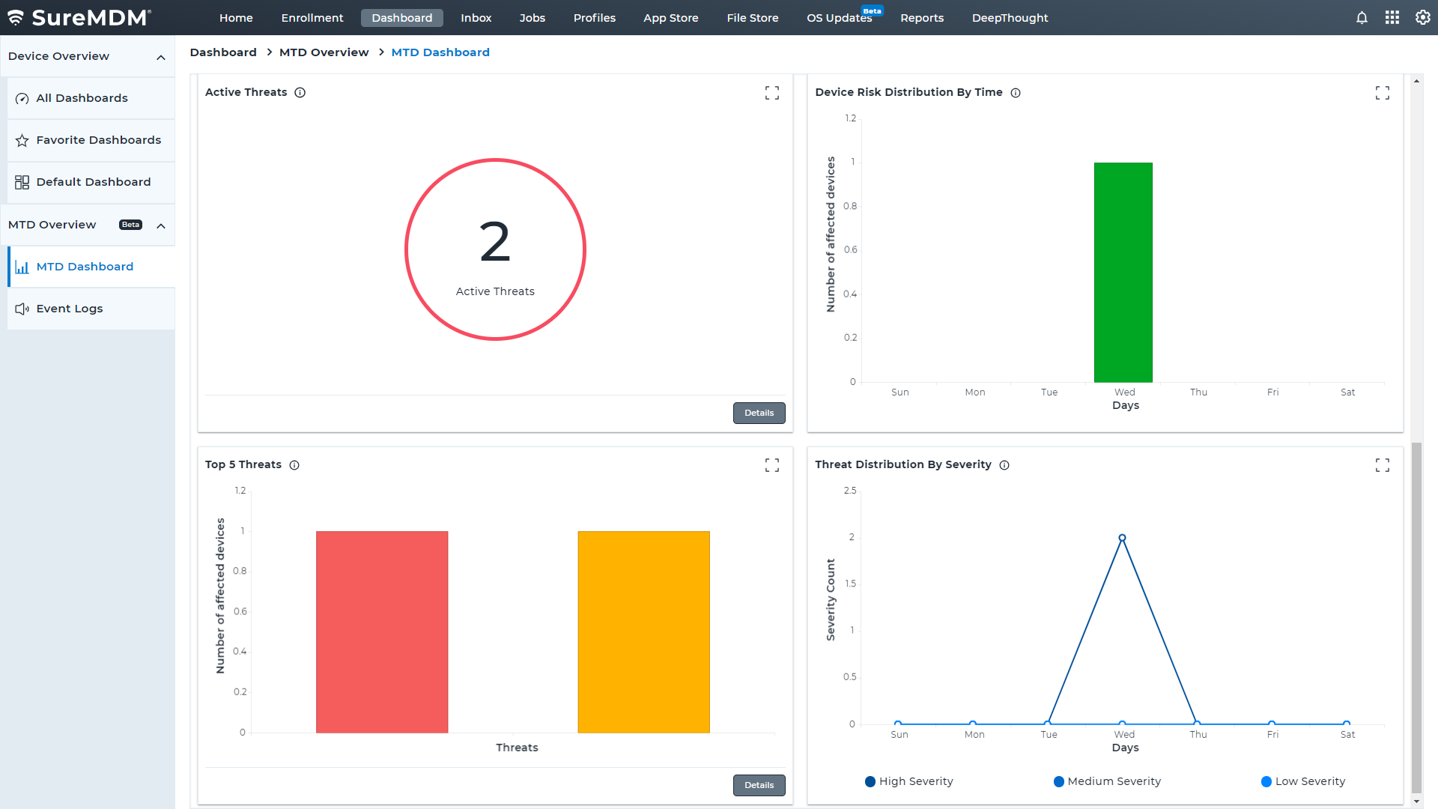Screen dimensions: 1438x809
Task: Select the Dashboard tab
Action: [402, 18]
